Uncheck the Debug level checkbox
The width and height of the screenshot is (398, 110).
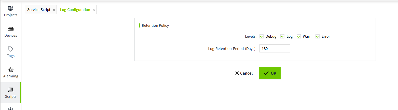262,36
